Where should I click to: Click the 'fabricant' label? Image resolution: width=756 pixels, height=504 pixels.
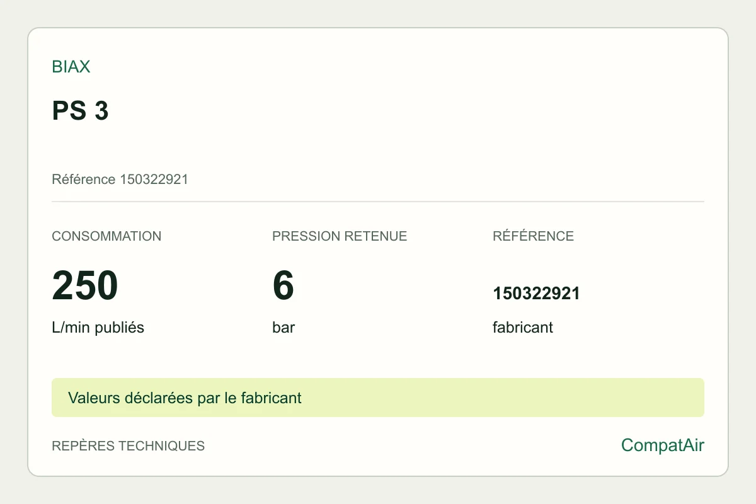tap(523, 328)
